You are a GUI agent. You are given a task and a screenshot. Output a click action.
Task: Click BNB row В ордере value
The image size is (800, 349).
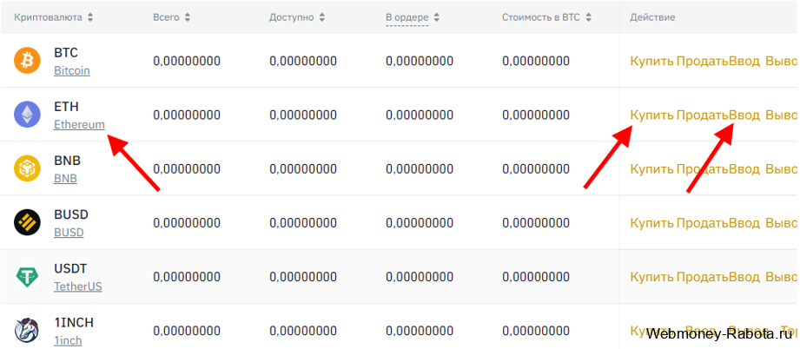[x=420, y=169]
